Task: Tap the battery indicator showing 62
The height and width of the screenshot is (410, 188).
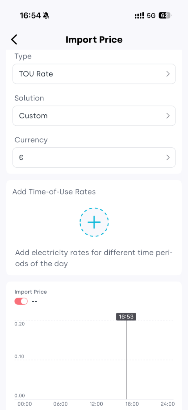Action: pyautogui.click(x=165, y=16)
